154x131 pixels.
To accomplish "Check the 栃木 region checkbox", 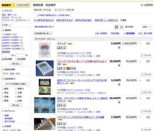I will point(16,97).
